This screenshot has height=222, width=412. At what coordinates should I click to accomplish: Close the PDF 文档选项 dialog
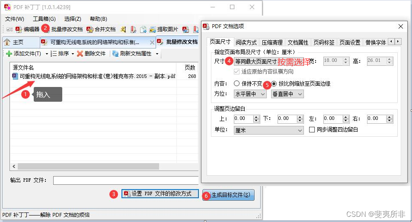point(401,26)
